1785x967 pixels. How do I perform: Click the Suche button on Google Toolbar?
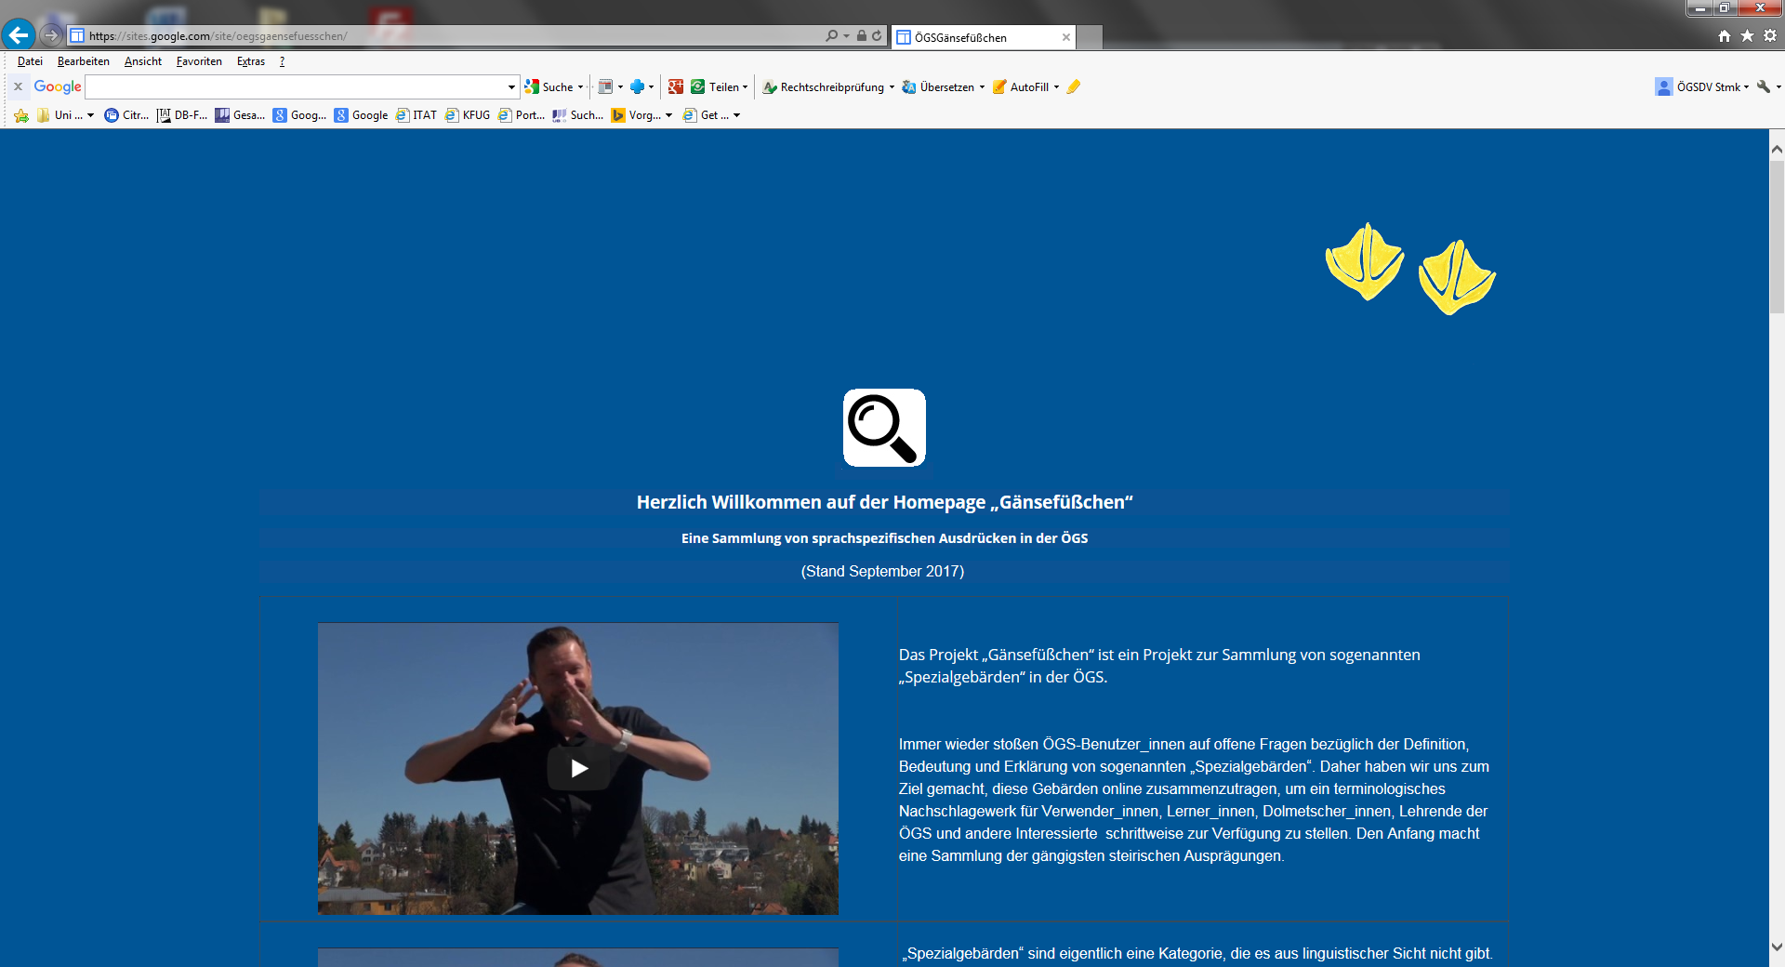(549, 86)
